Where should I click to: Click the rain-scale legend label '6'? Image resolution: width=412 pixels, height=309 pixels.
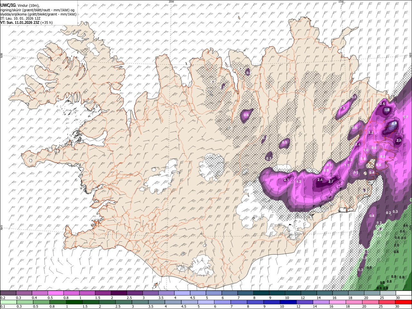215,307
